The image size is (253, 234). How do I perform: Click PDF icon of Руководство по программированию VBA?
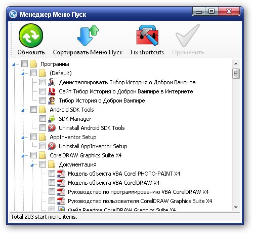61,192
